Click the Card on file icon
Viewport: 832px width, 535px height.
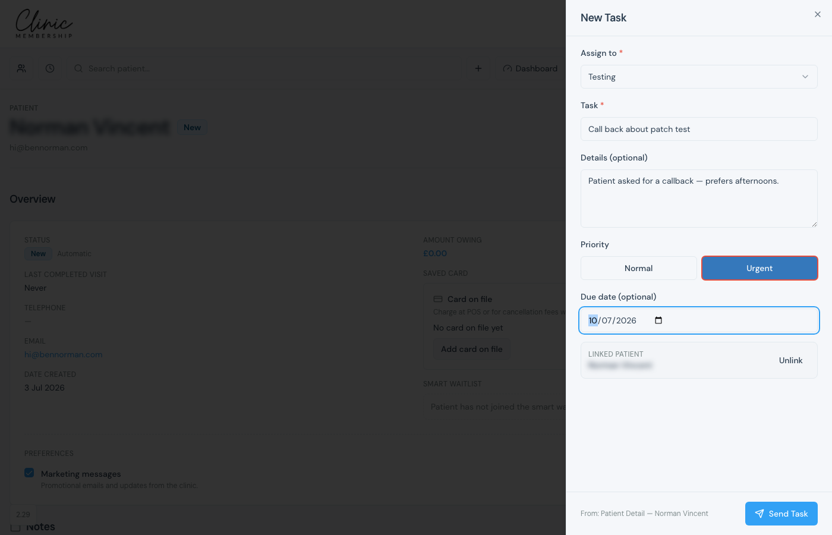click(x=438, y=299)
